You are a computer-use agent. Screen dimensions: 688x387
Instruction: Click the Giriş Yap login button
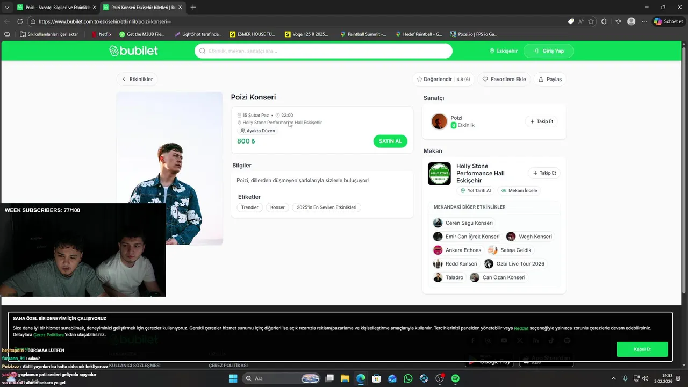(x=548, y=51)
